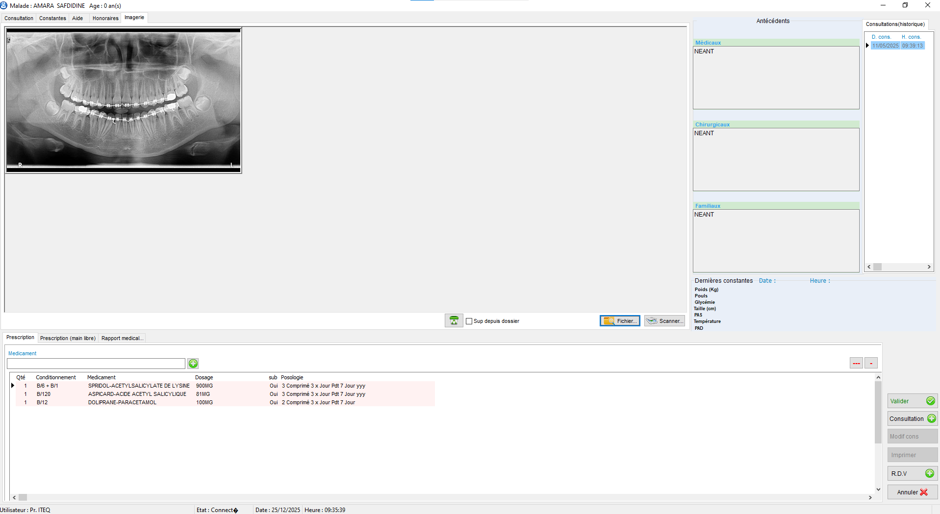Viewport: 940px width, 514px height.
Task: Click the right arrow of history scrollbar
Action: (929, 267)
